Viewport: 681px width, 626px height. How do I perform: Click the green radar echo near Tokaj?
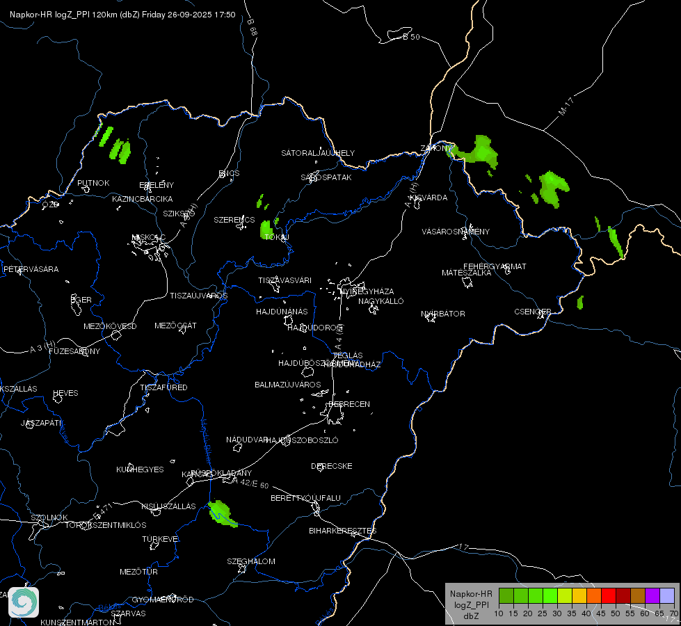[x=266, y=230]
